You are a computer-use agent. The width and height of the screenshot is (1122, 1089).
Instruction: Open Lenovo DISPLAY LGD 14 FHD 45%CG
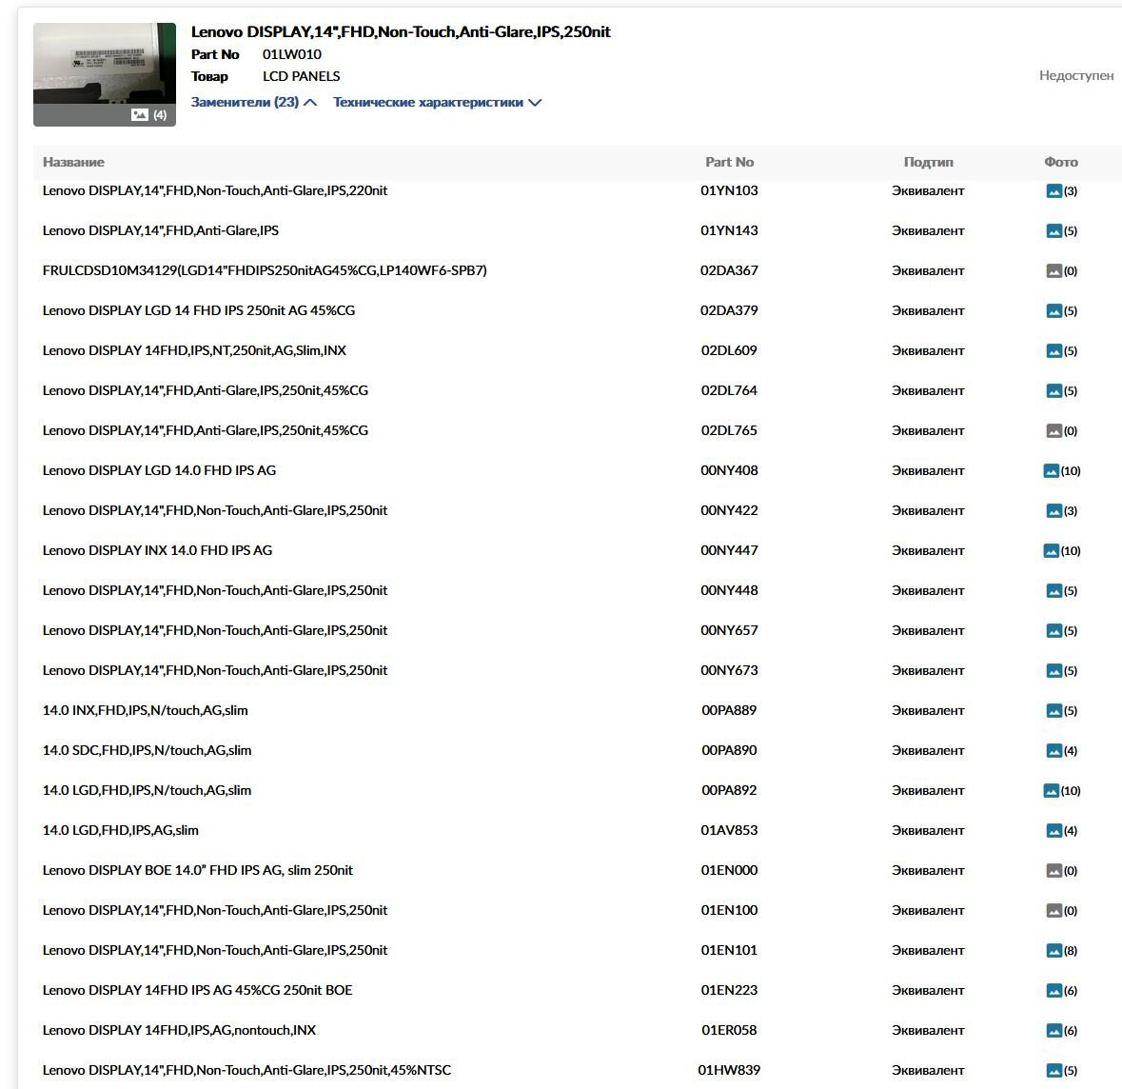[199, 310]
